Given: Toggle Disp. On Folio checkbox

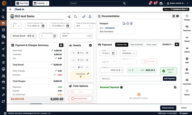Looking at the screenshot, I should (168, 71).
